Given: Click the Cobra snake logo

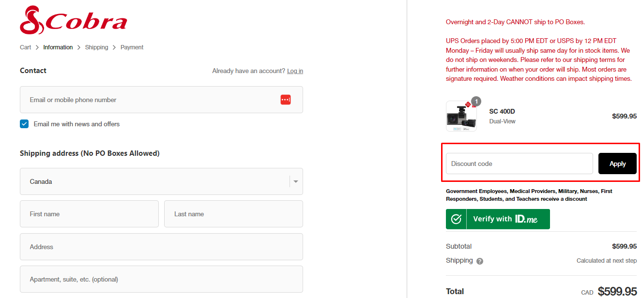Looking at the screenshot, I should coord(74,20).
